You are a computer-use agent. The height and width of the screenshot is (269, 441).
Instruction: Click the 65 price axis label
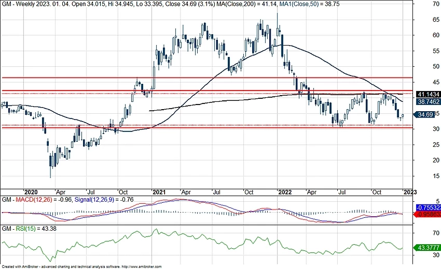coord(436,20)
